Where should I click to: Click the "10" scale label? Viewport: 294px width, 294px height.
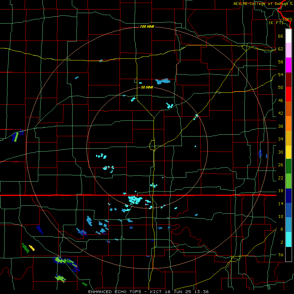point(281,216)
